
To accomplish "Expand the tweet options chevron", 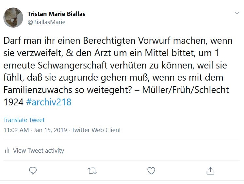I will [237, 13].
